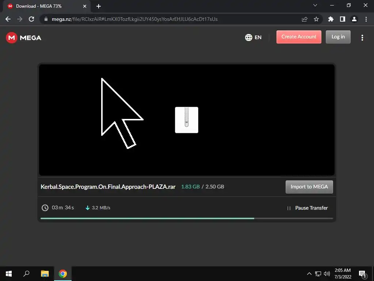Viewport: 374px width, 281px height.
Task: Click the file name Kerbal.Space.Program.On.Final.Approach-PLAZA.rar
Action: pos(108,187)
